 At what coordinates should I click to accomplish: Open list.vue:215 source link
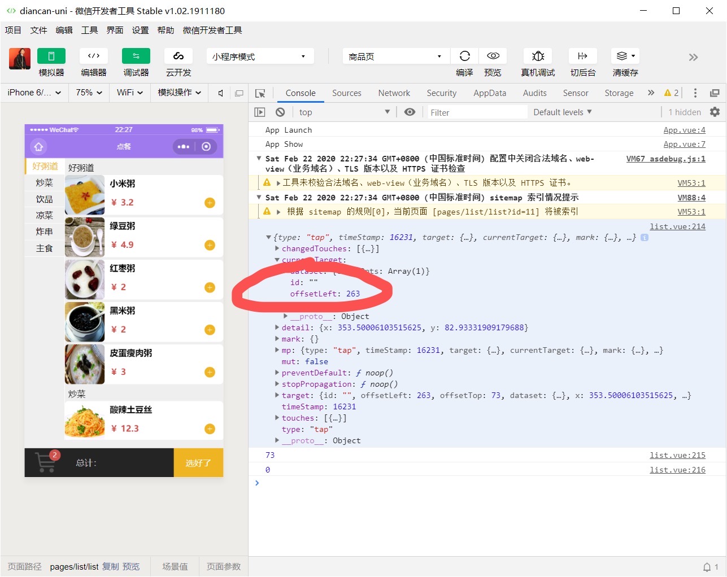click(x=677, y=455)
